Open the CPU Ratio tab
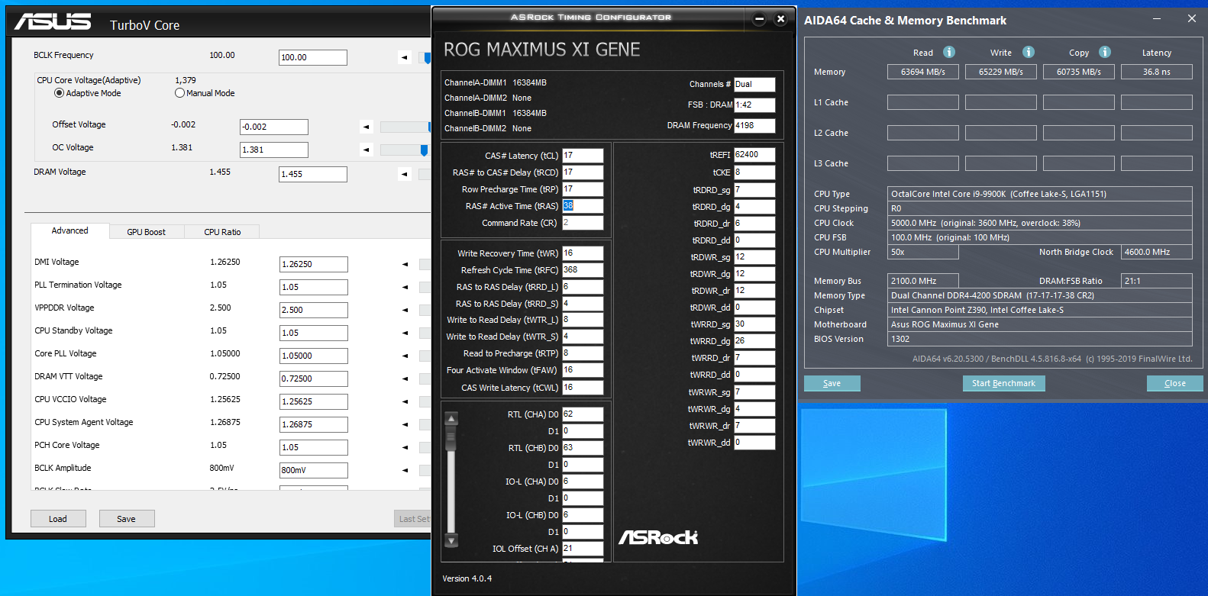The width and height of the screenshot is (1208, 596). (x=222, y=232)
